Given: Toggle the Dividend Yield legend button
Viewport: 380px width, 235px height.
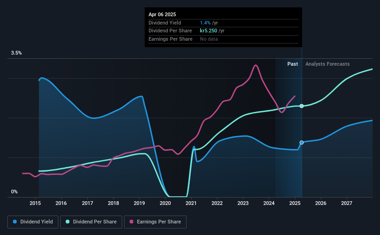Looking at the screenshot, I should [33, 222].
